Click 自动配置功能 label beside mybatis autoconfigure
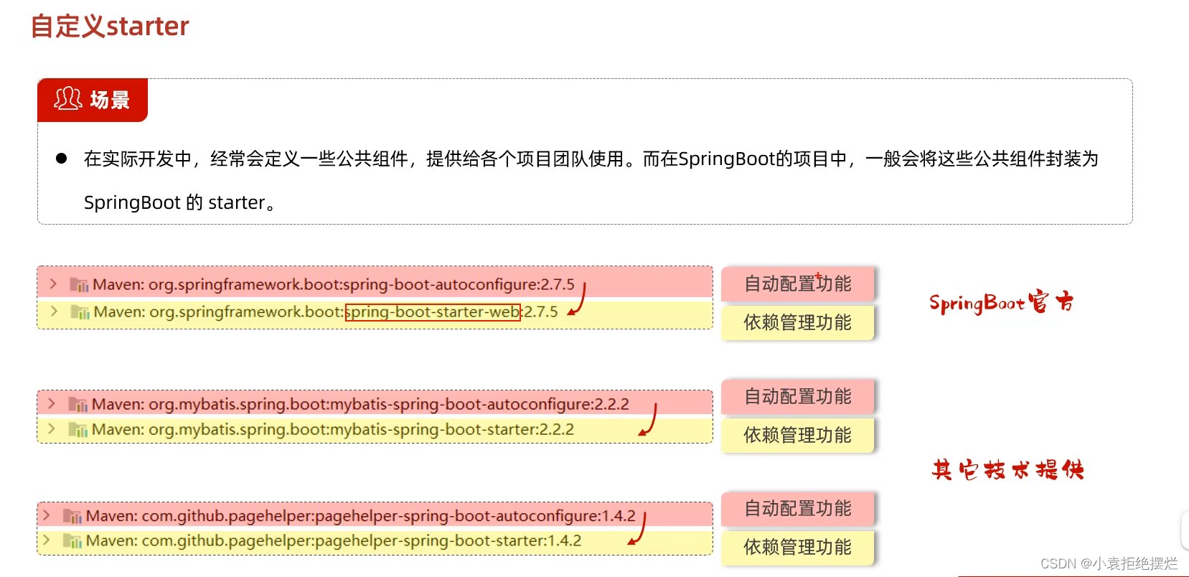Screen dimensions: 1189x577 pos(798,396)
